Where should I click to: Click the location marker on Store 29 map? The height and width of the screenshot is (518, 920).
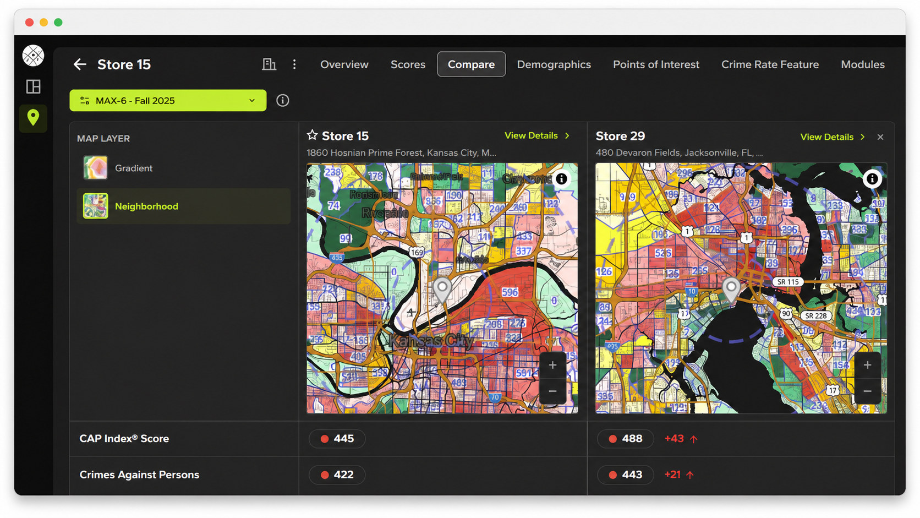point(731,290)
